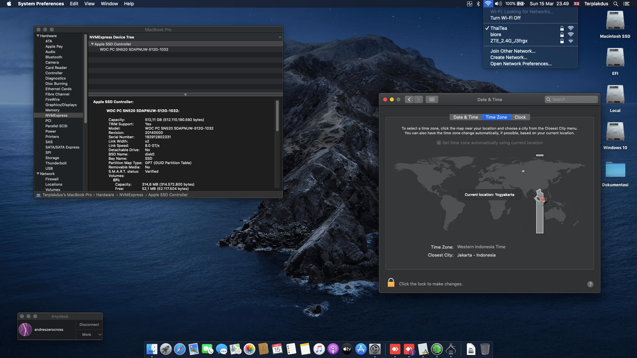
Task: Choose Create Network… in Wi-Fi menu
Action: coord(531,57)
